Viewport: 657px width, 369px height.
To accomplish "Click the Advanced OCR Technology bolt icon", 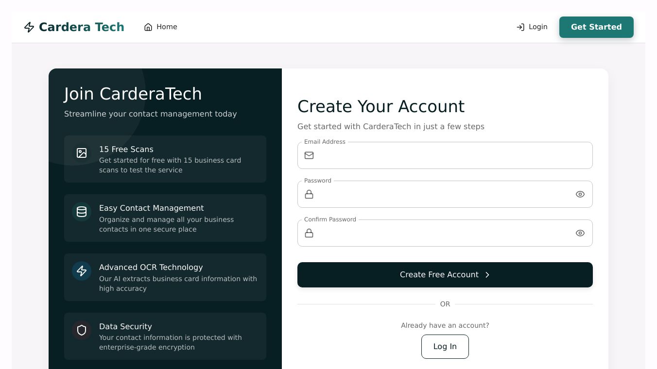I will (x=82, y=271).
